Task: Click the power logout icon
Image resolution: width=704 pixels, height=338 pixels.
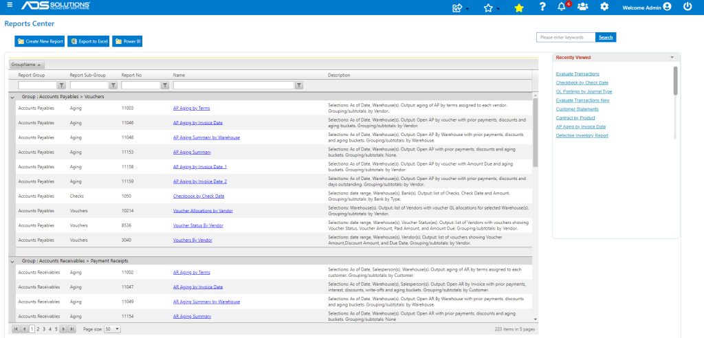Action: click(687, 7)
